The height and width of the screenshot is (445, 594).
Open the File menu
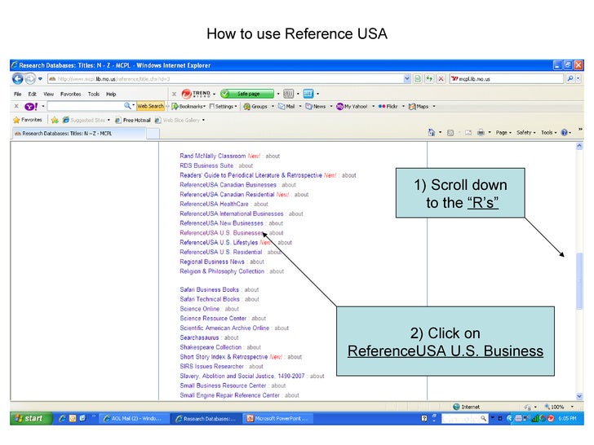[x=17, y=94]
